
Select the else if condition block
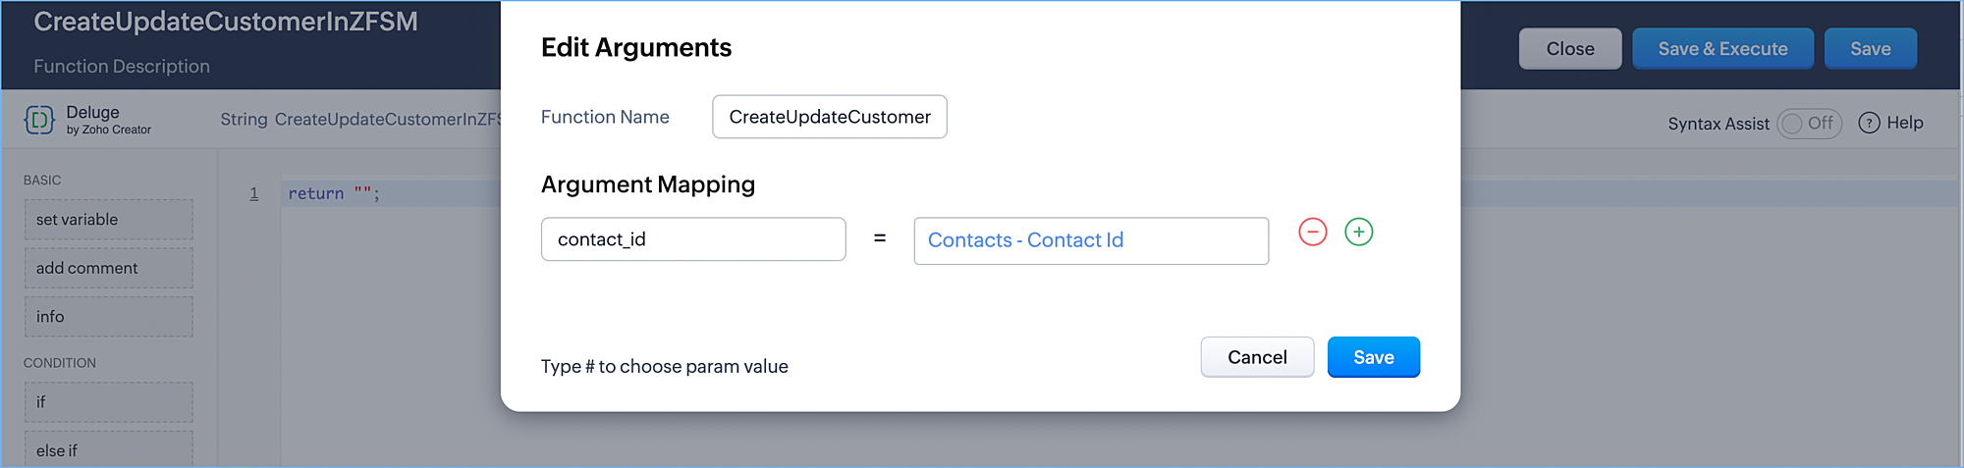click(108, 450)
